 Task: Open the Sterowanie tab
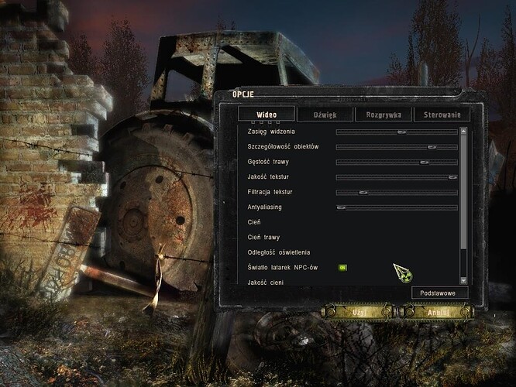pos(442,115)
